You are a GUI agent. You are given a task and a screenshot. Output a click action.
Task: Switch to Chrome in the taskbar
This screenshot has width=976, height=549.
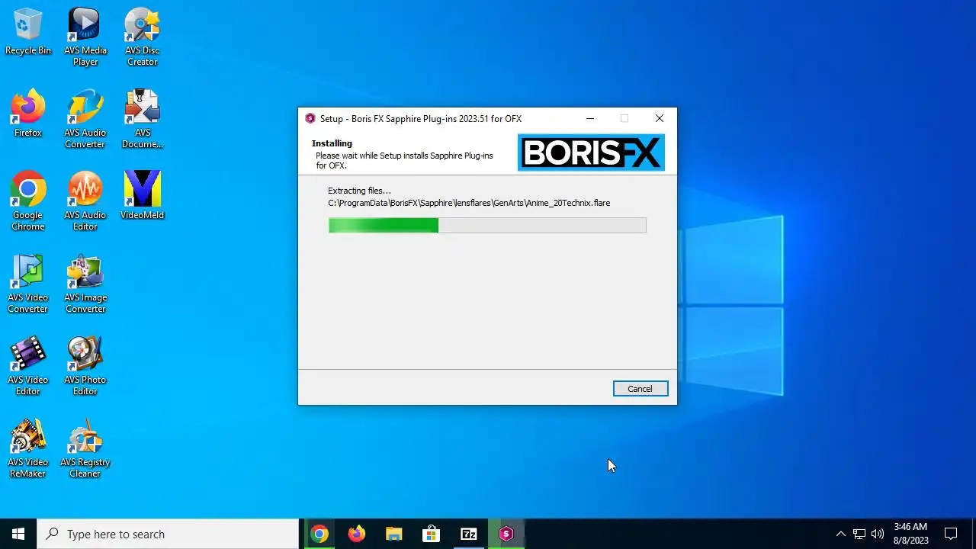coord(319,534)
